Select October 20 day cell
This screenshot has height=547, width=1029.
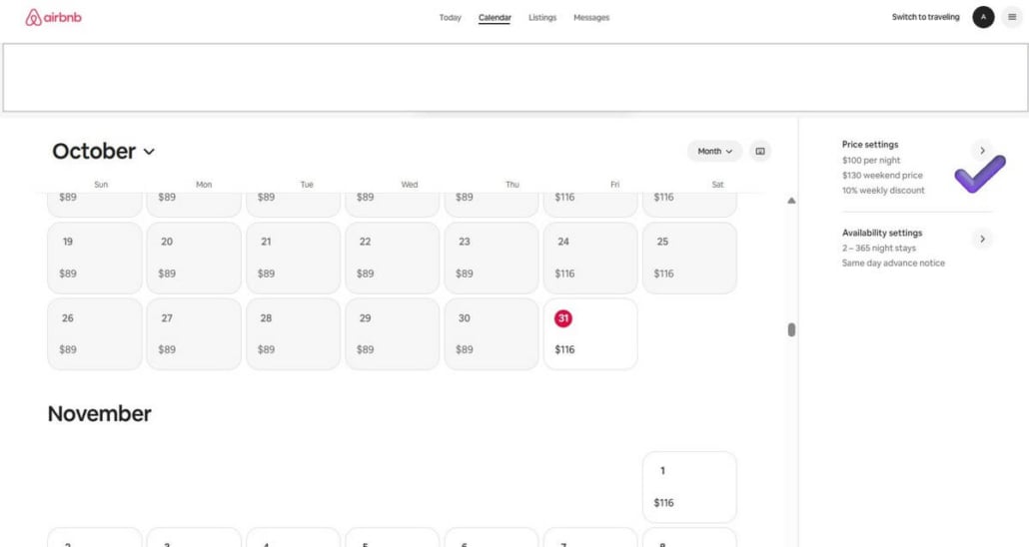tap(194, 258)
